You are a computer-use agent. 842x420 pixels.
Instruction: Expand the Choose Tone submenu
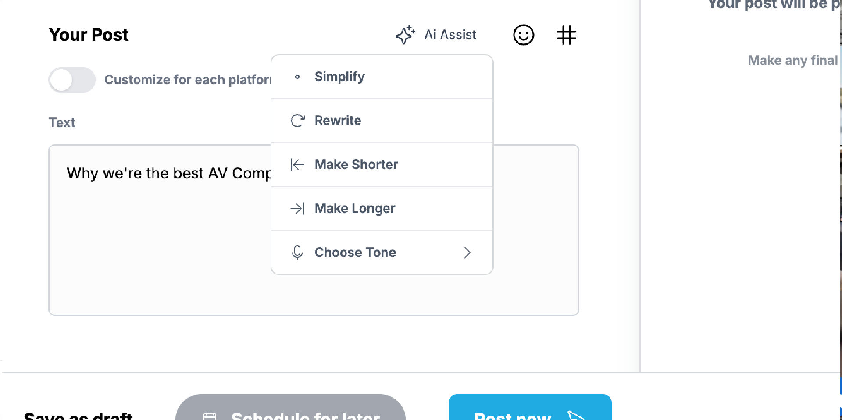(x=467, y=253)
